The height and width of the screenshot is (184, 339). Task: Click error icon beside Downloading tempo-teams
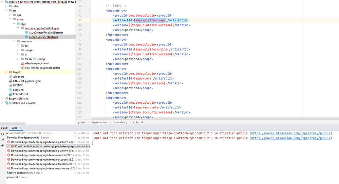click(8, 164)
